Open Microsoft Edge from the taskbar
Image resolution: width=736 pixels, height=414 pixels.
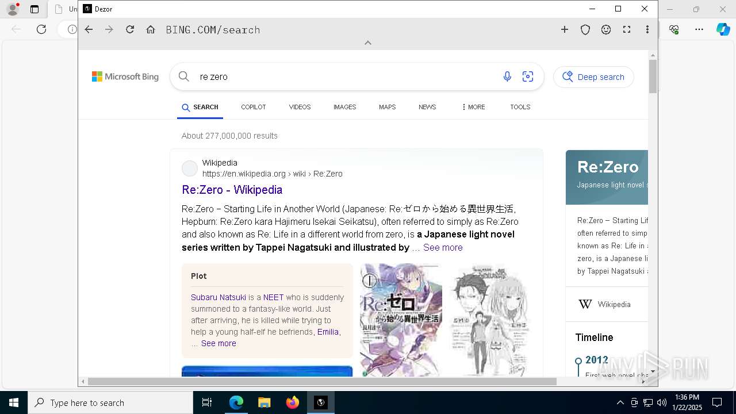tap(236, 402)
